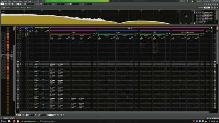Collapse the Very FM guitar thing group
219x123 pixels.
pos(172,32)
